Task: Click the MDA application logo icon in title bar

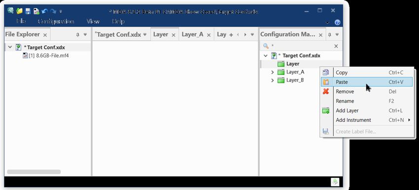Action: (10, 11)
